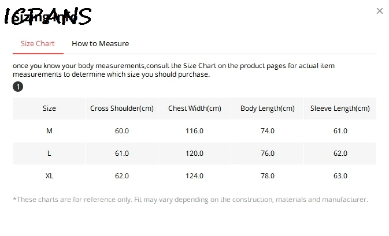Select the Size column header
The width and height of the screenshot is (389, 236).
tap(49, 108)
